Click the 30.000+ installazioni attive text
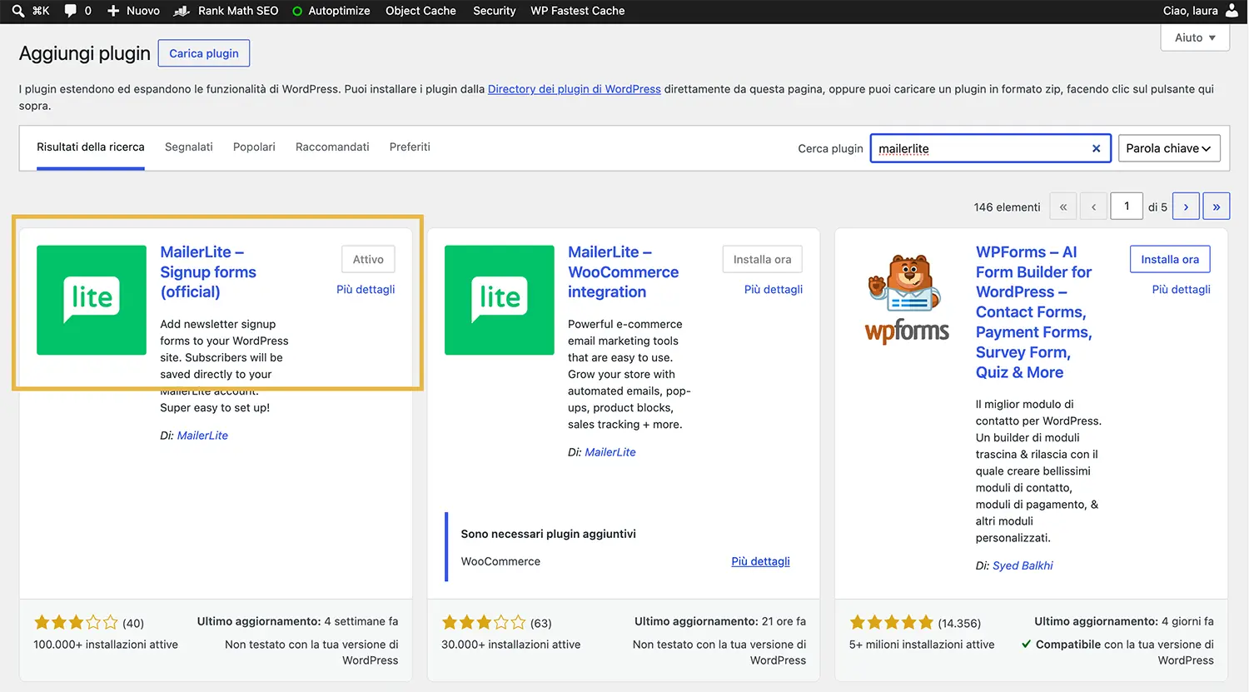This screenshot has height=692, width=1249. pyautogui.click(x=510, y=645)
